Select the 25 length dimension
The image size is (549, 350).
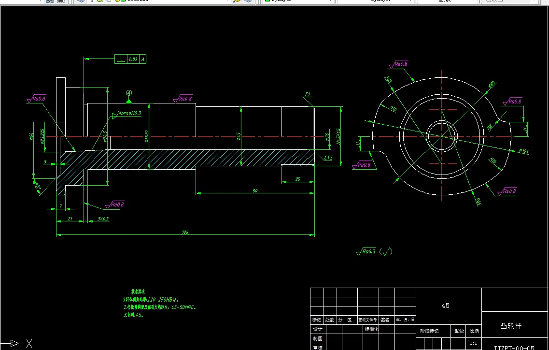pyautogui.click(x=297, y=179)
